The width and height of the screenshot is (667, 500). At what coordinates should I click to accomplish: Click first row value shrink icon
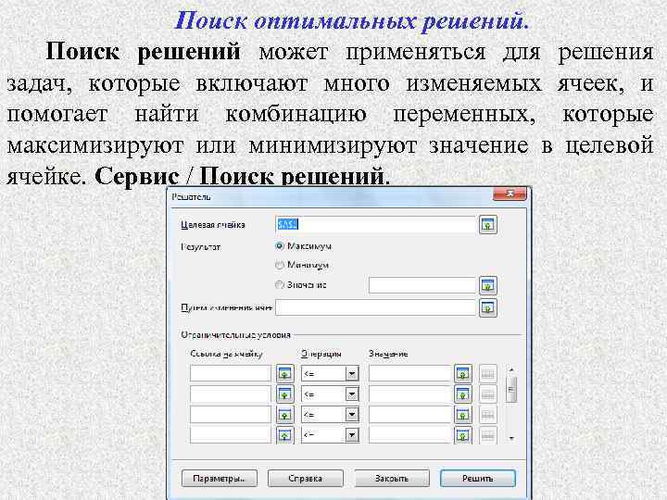coord(463,374)
